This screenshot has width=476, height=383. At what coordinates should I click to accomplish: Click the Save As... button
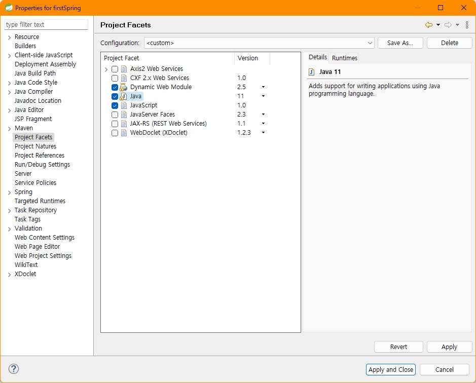(x=400, y=43)
